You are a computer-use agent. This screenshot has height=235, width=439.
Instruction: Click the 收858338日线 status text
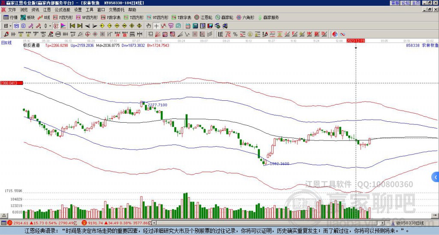[x=410, y=223]
